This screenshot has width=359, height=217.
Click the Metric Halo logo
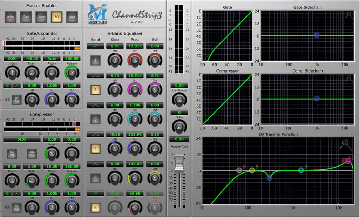click(x=97, y=14)
